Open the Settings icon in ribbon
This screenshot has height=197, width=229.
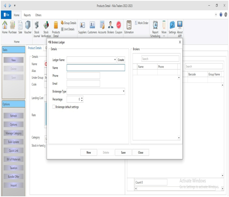point(172,27)
